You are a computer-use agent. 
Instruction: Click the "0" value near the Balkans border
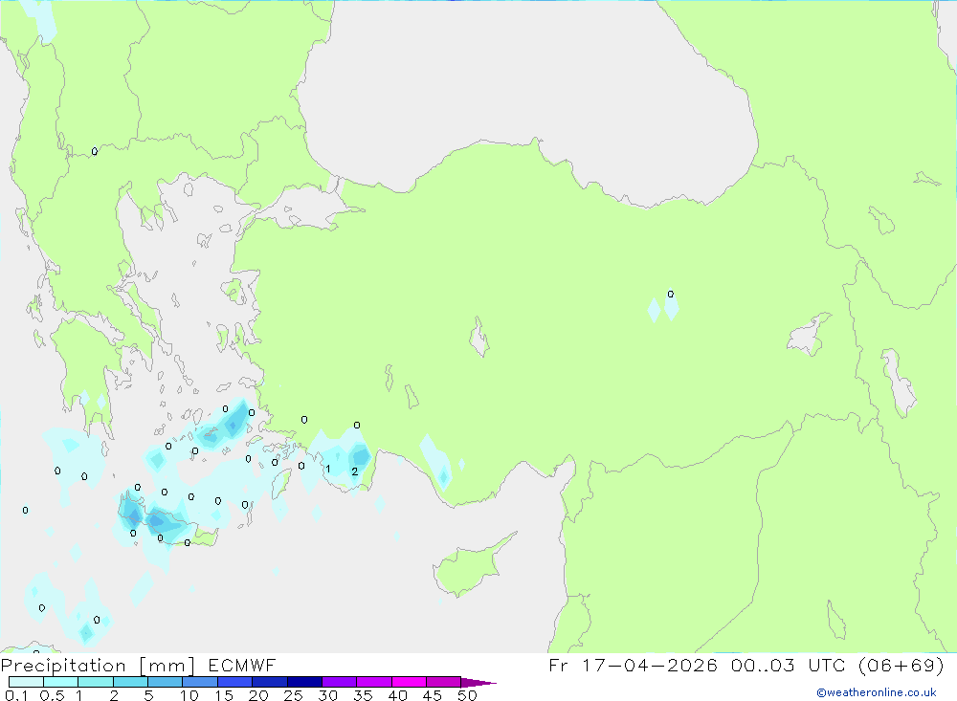point(95,151)
